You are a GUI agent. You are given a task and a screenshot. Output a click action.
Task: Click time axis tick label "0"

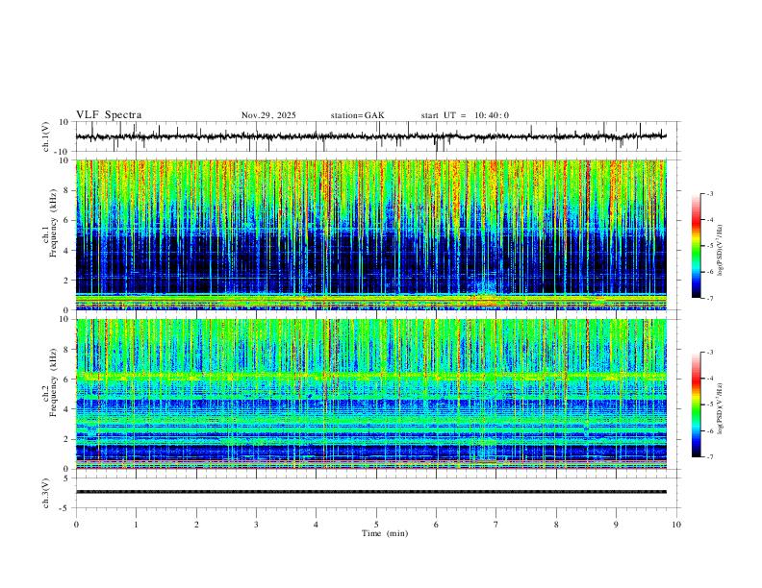pyautogui.click(x=76, y=525)
